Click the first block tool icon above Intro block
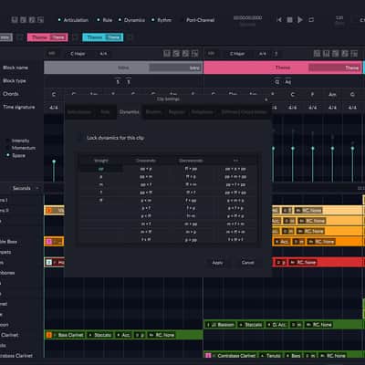365x365 pixels. [167, 54]
